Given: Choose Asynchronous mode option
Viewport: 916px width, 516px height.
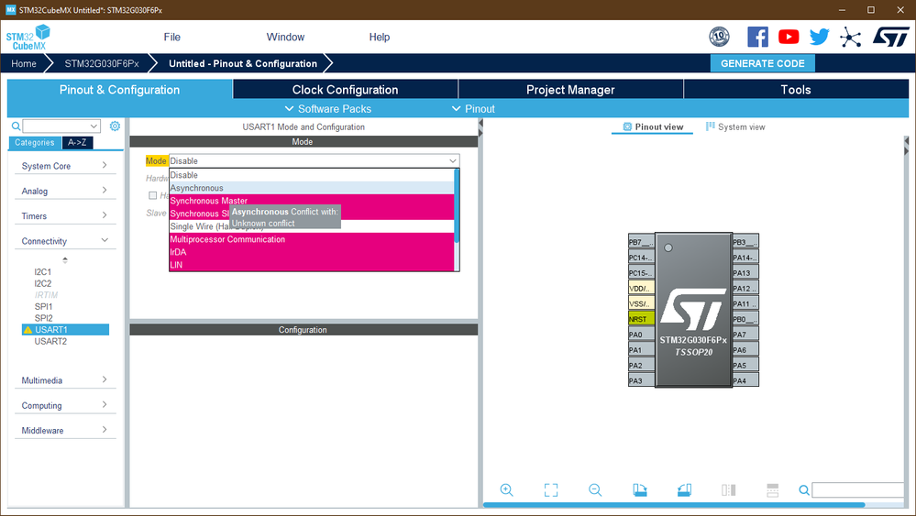Looking at the screenshot, I should click(x=312, y=188).
